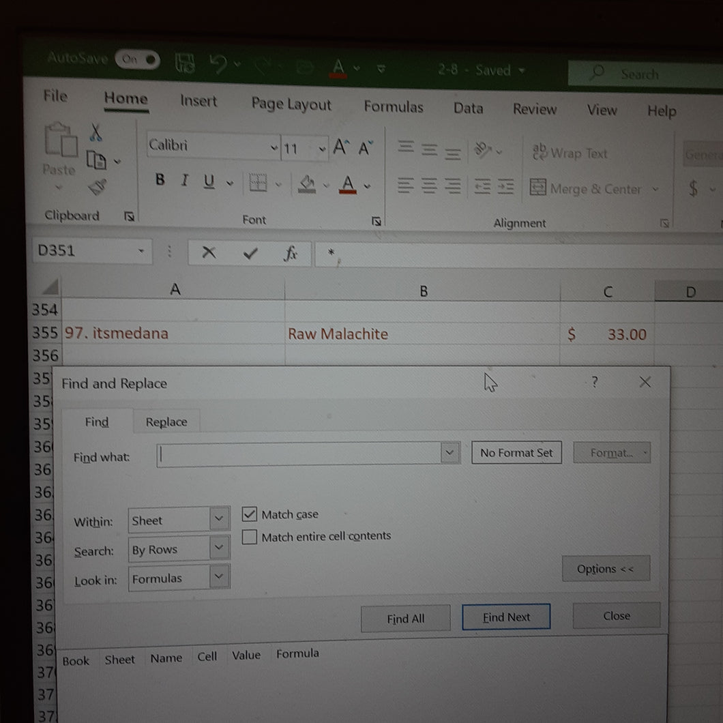Click the Borders icon
Image resolution: width=723 pixels, height=723 pixels.
point(258,183)
